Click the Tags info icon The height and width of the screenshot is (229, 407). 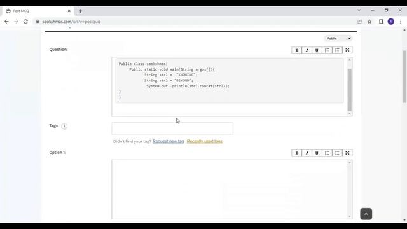pos(64,126)
